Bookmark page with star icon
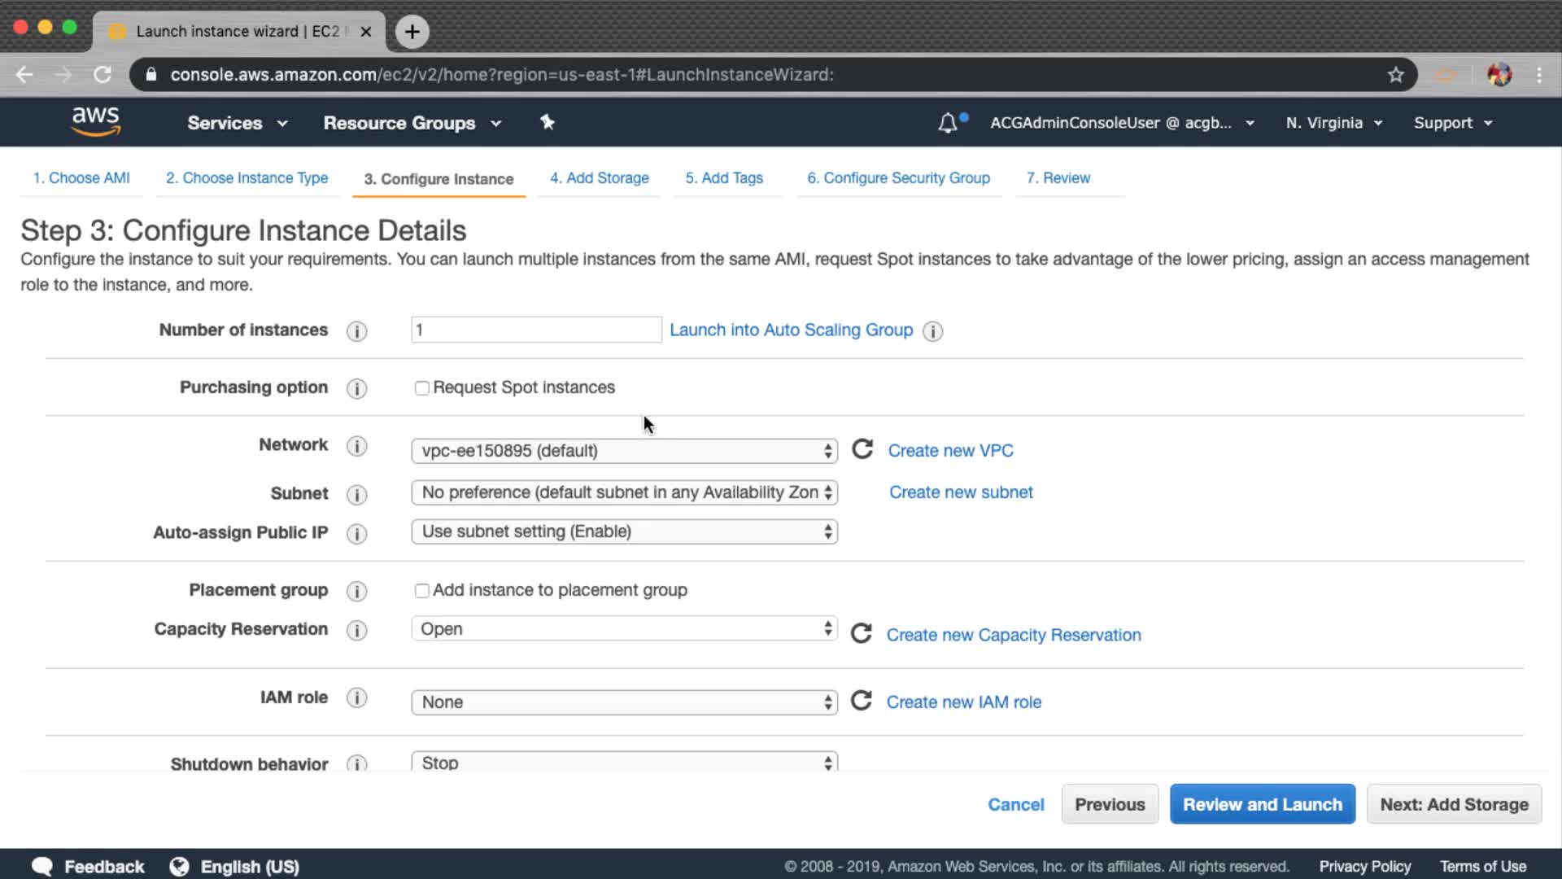 1396,75
